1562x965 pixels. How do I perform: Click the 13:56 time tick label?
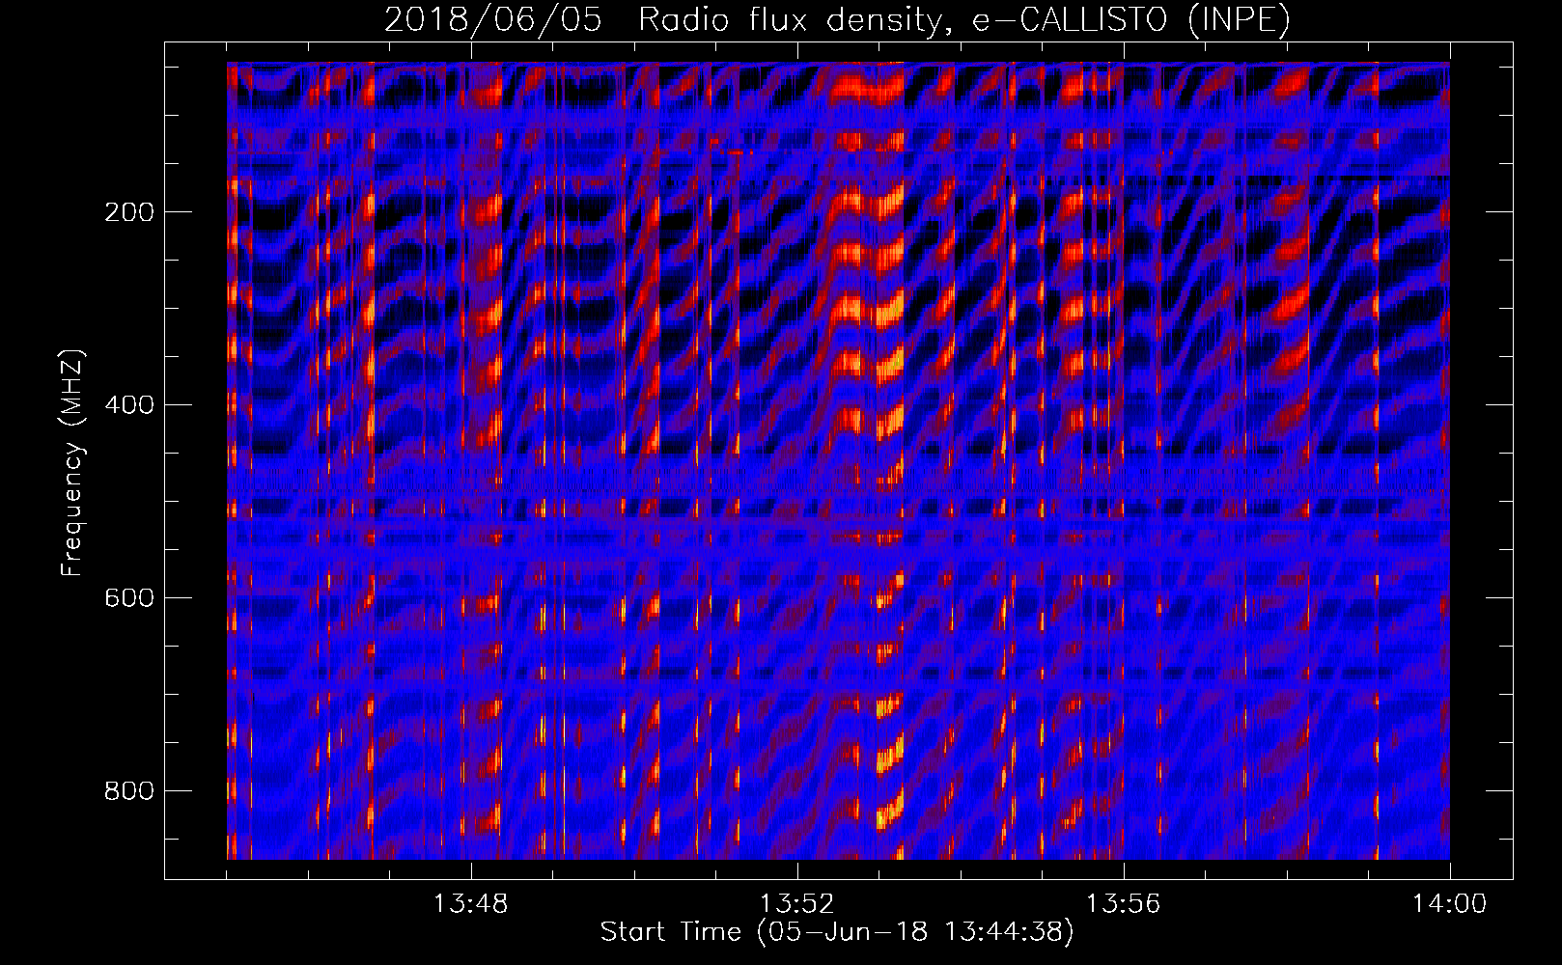tap(1123, 904)
